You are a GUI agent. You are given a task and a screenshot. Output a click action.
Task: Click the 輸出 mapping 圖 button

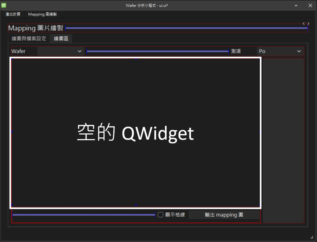click(224, 215)
